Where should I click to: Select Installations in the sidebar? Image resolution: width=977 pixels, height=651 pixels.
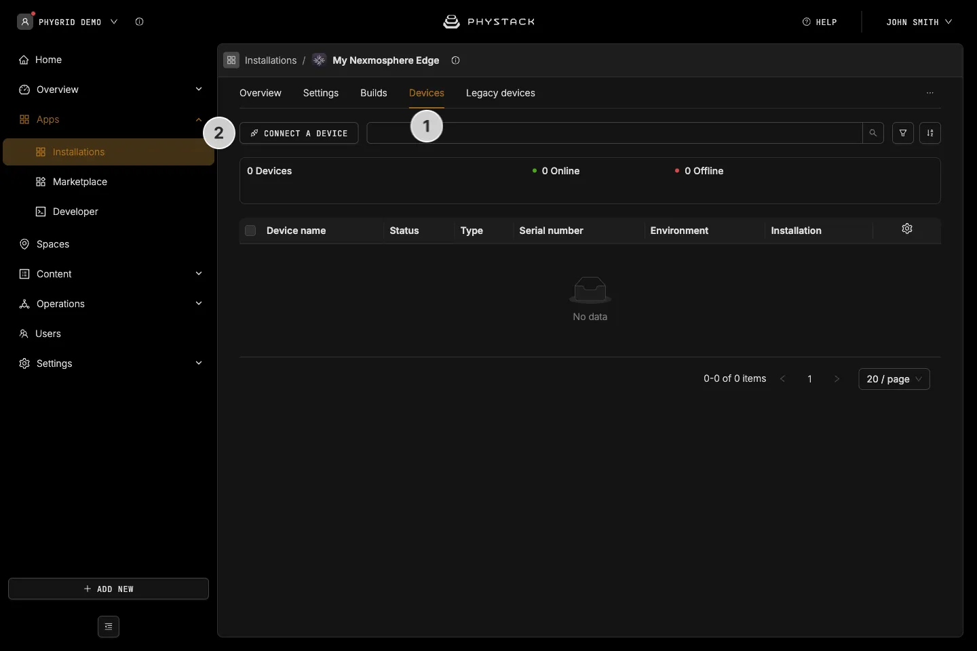[109, 152]
